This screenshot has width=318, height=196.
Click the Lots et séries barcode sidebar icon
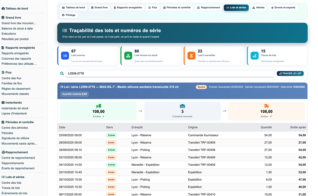tap(3, 177)
